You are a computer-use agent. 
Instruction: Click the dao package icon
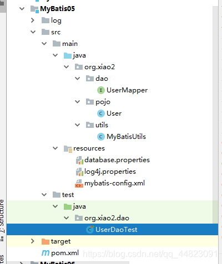tap(90, 79)
